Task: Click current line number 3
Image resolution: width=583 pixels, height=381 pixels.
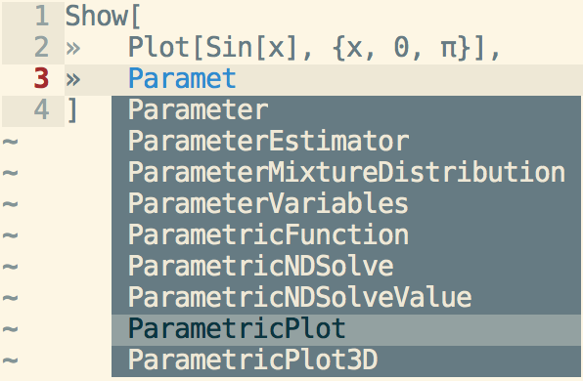Action: (41, 79)
